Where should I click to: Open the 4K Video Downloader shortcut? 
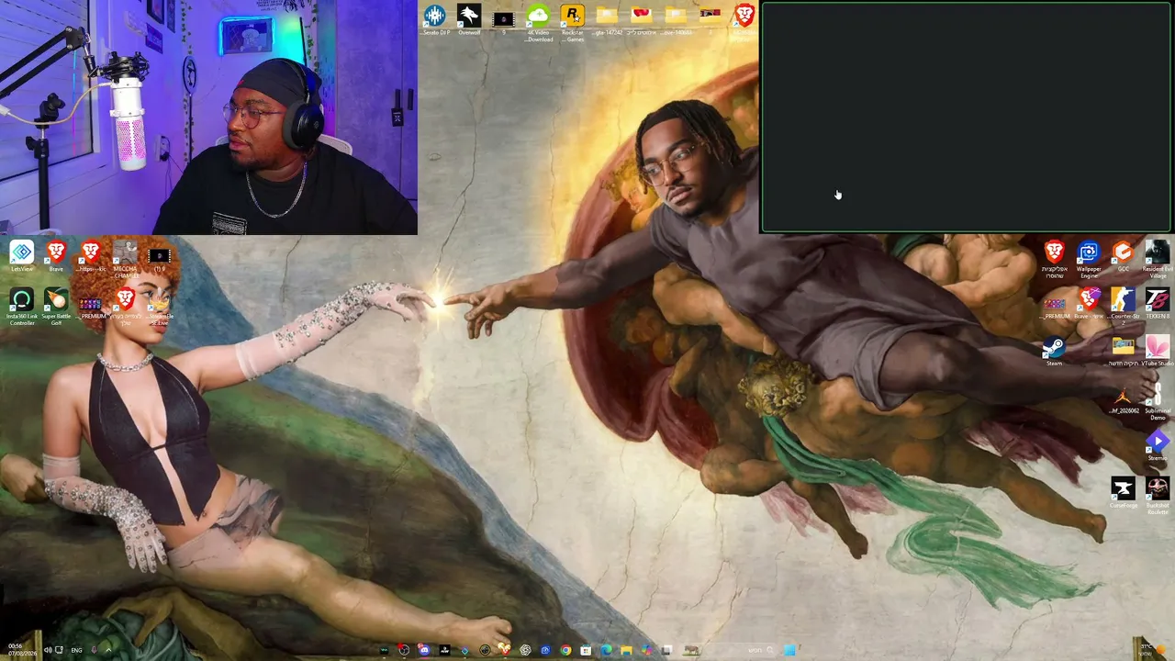[x=539, y=22]
